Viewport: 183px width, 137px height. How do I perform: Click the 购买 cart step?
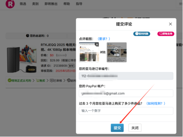pyautogui.click(x=41, y=80)
